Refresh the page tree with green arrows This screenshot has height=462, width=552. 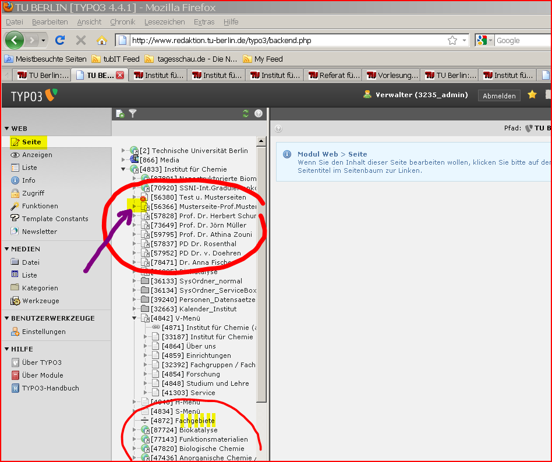246,113
